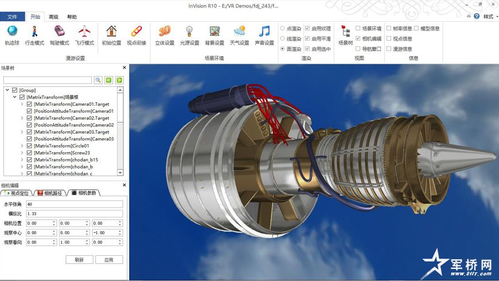Select the 点渲染 point rendering radio button

[283, 28]
